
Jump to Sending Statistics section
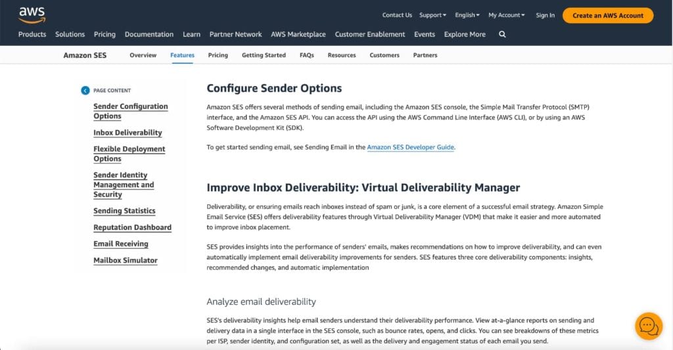point(124,211)
